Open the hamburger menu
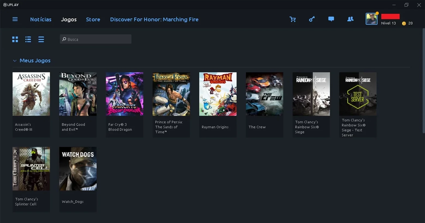This screenshot has height=223, width=425. click(15, 19)
